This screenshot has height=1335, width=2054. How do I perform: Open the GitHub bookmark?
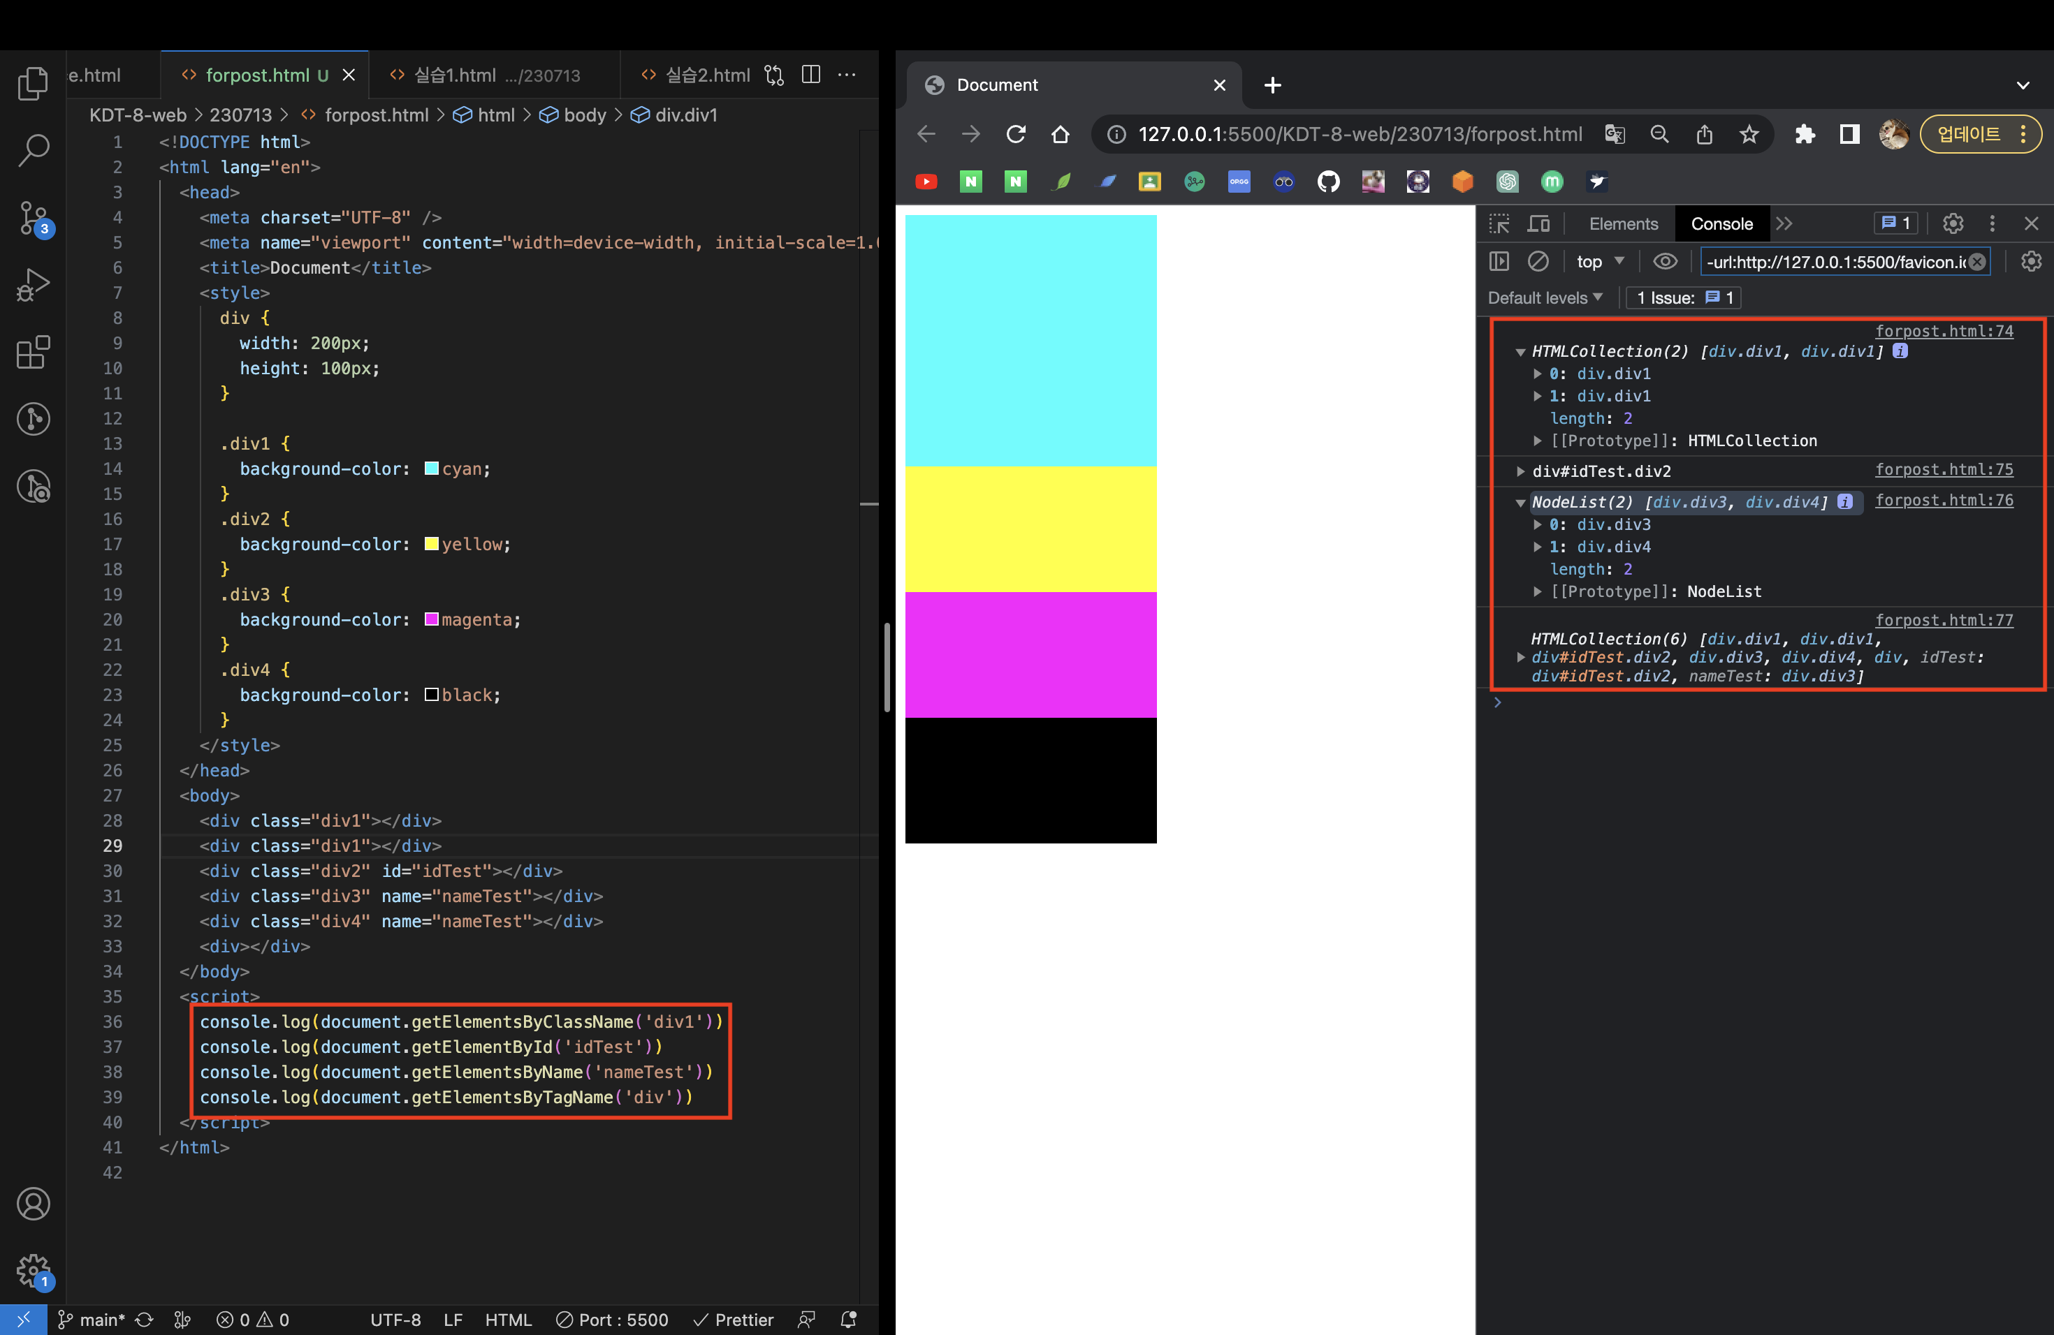(1328, 181)
